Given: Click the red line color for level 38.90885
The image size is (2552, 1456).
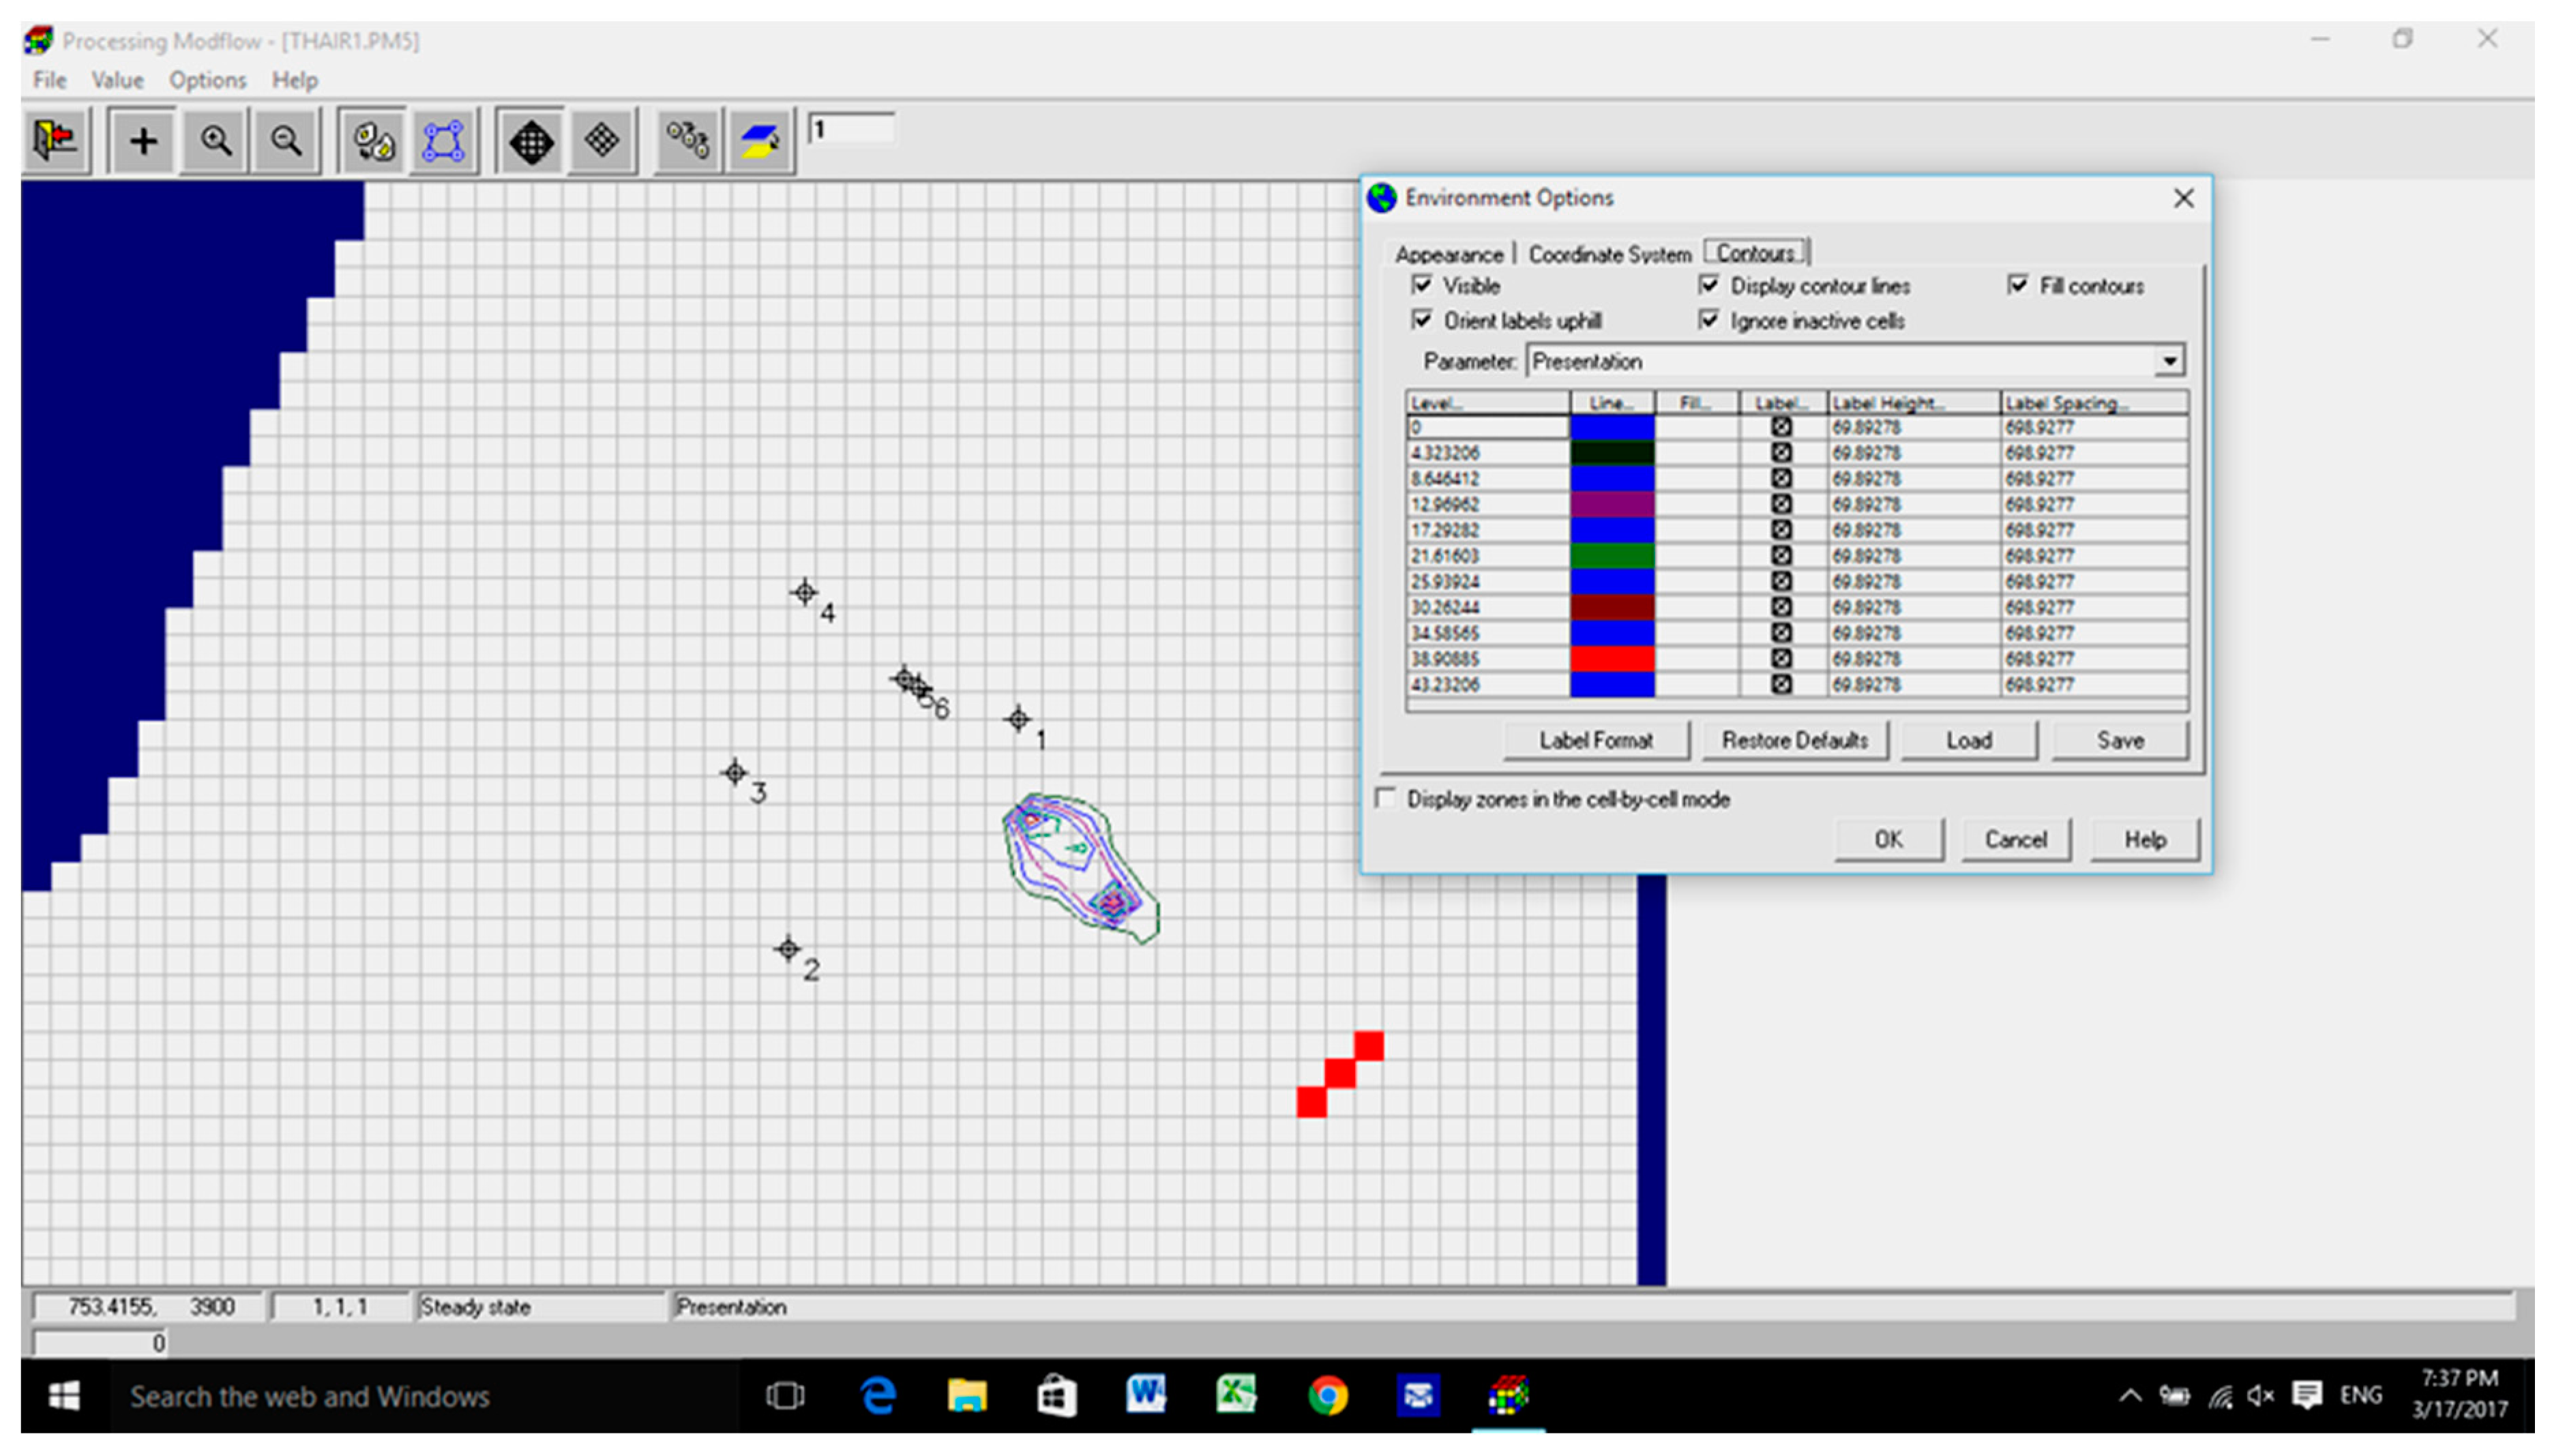Looking at the screenshot, I should click(1611, 659).
